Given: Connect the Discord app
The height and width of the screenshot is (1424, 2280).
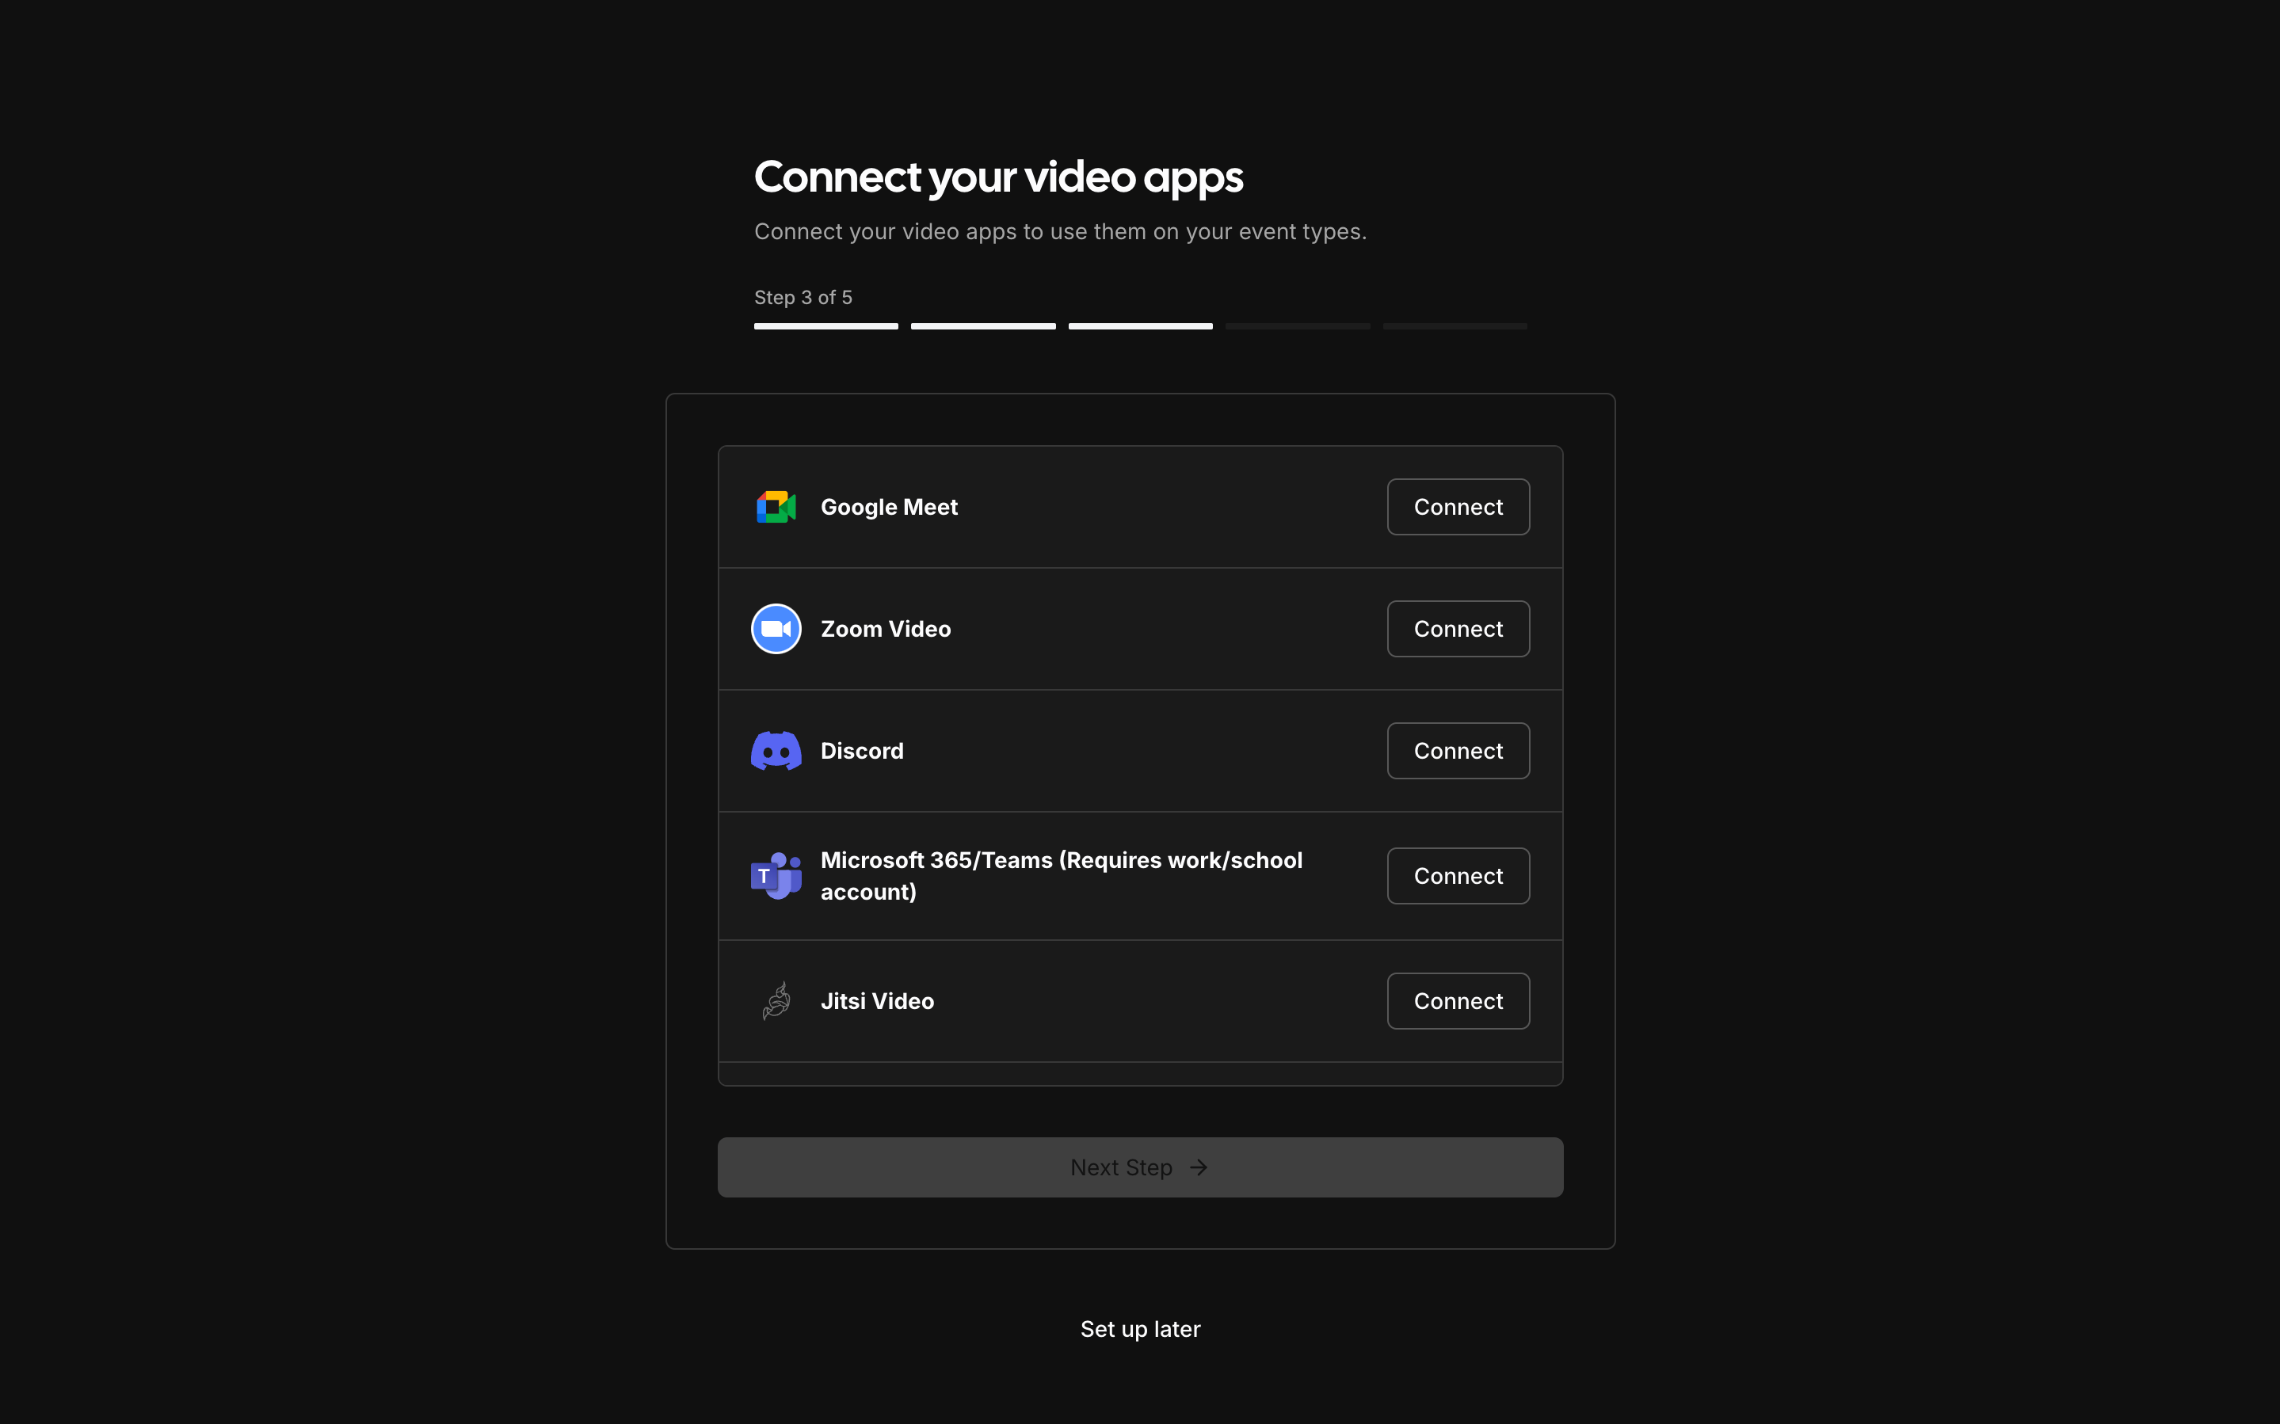Looking at the screenshot, I should pyautogui.click(x=1457, y=751).
